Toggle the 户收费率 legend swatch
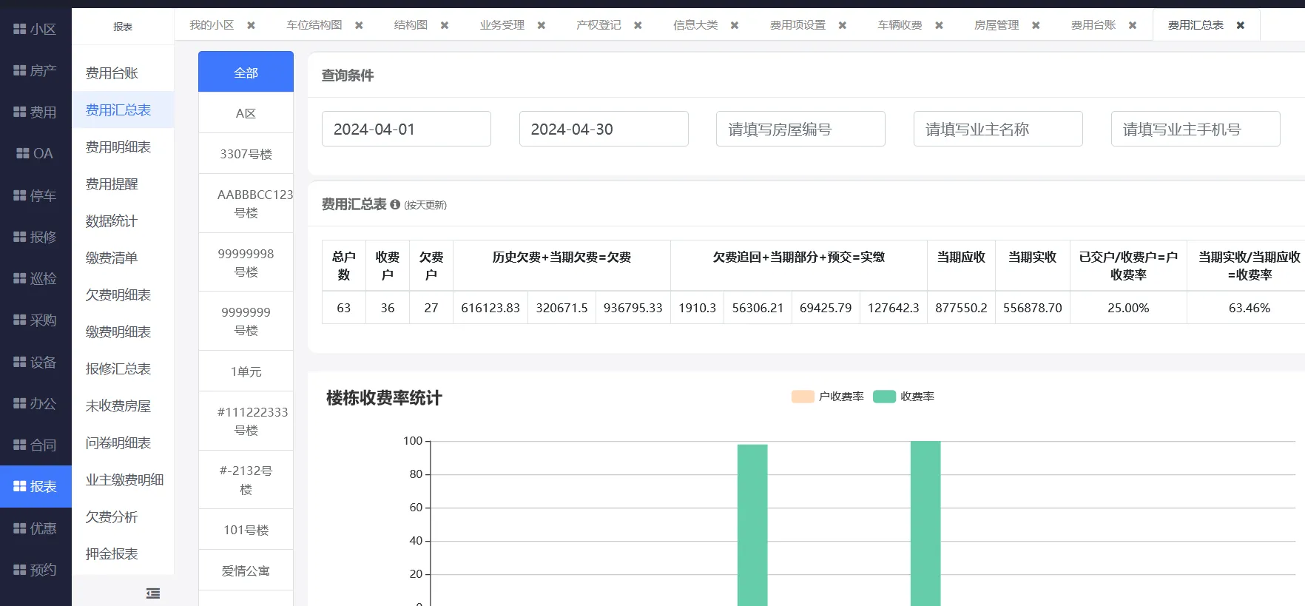 pyautogui.click(x=803, y=397)
